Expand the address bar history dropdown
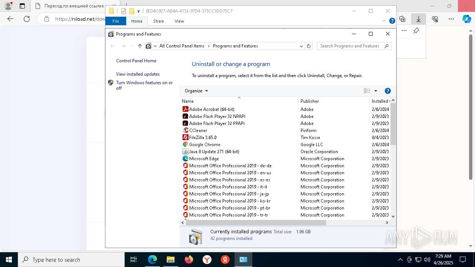 click(x=301, y=46)
